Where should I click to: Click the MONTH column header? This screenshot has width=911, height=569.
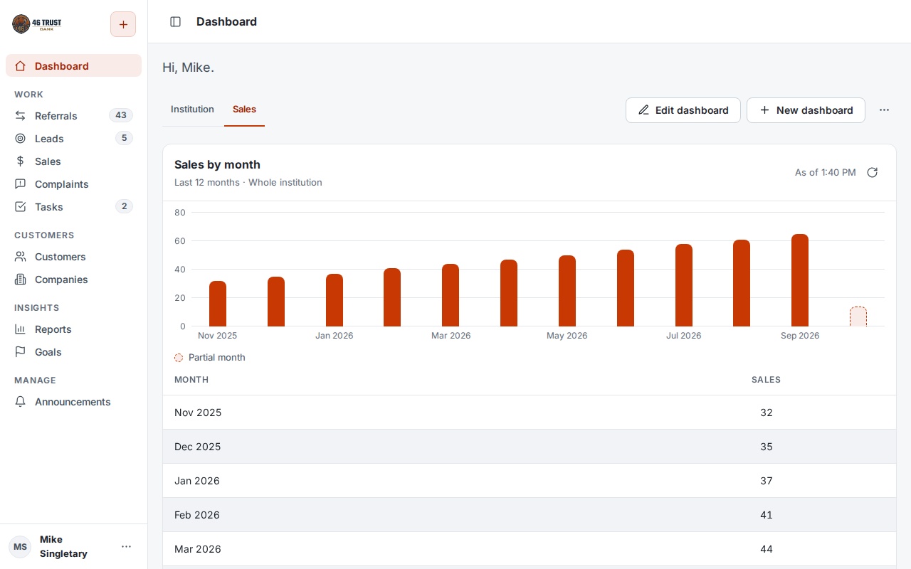tap(191, 380)
